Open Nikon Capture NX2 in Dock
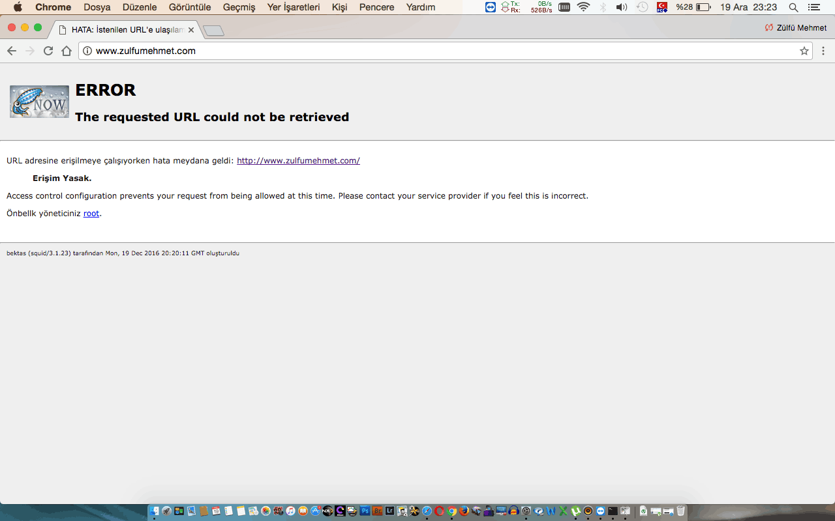Screen dimensions: 835x521 (327, 511)
